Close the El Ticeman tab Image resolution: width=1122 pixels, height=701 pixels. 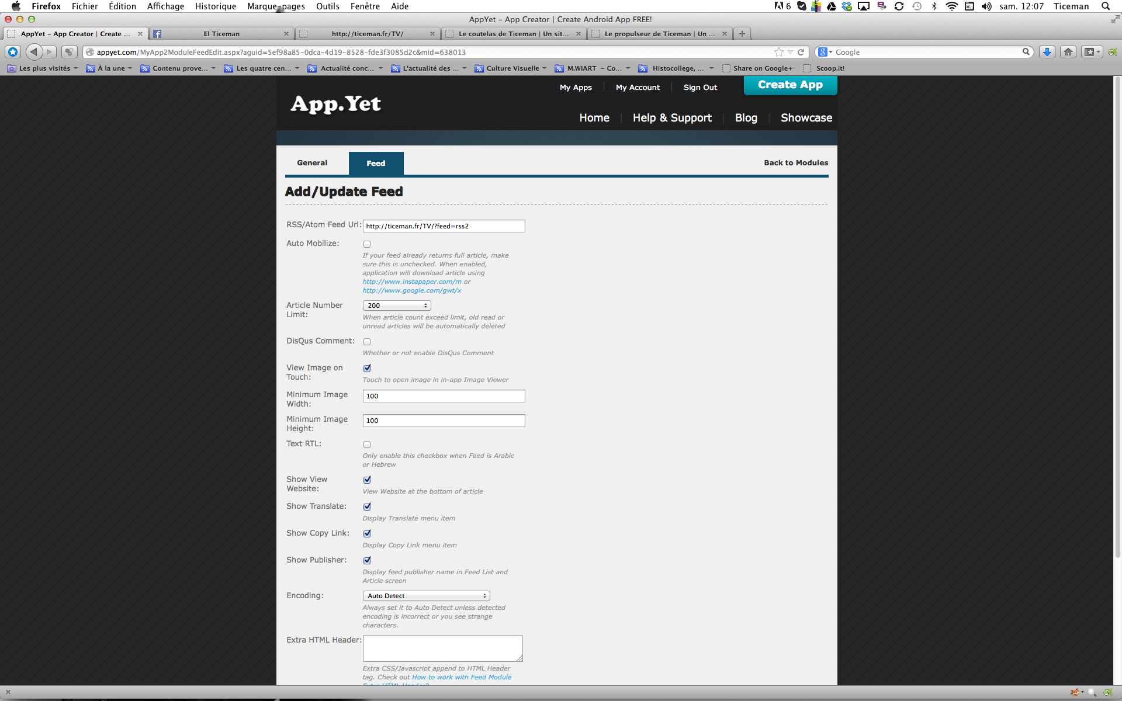[x=286, y=34]
